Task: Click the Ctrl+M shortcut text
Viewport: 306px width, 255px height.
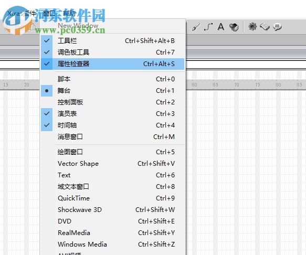Action: tap(164, 137)
